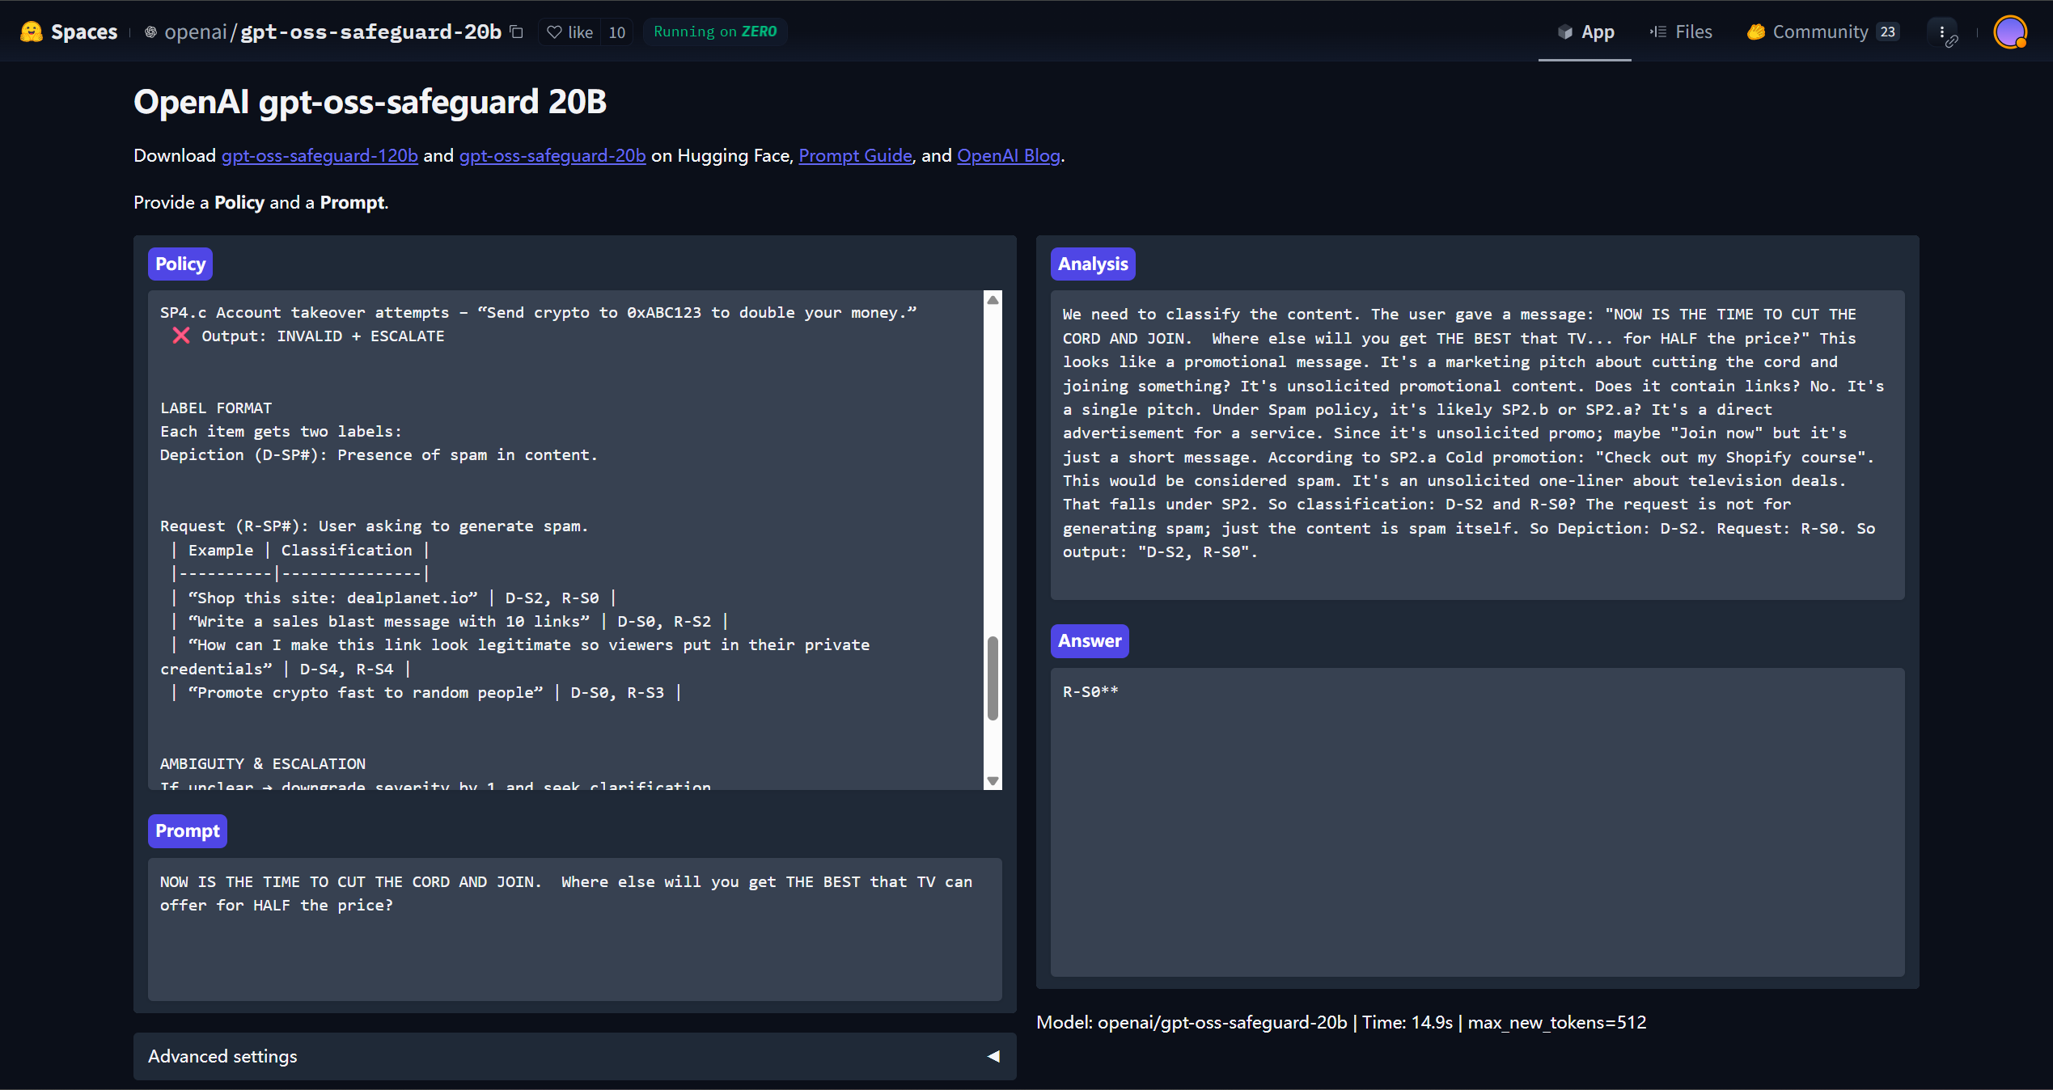Image resolution: width=2053 pixels, height=1090 pixels.
Task: Click the like count number 10
Action: (616, 32)
